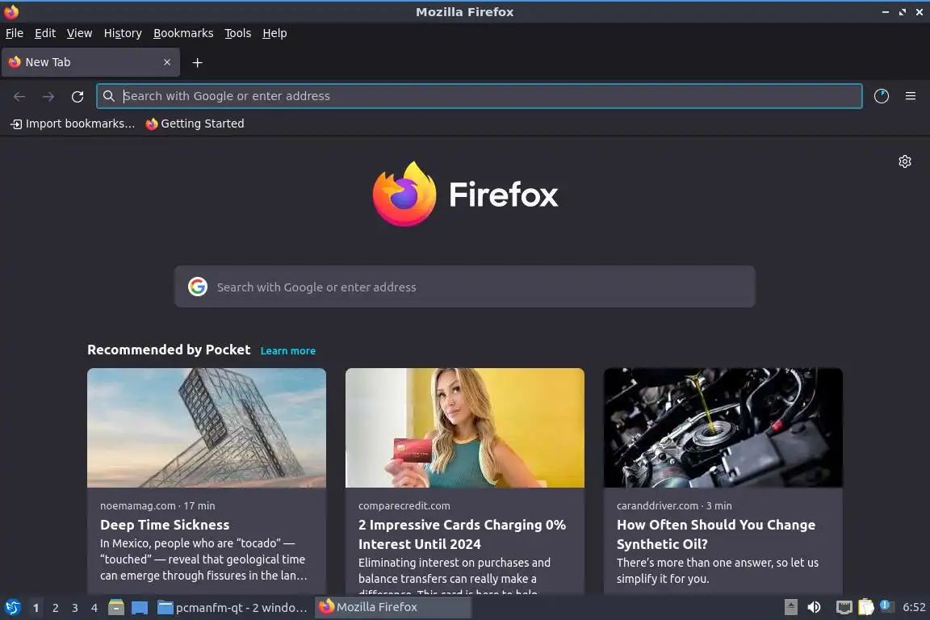Open the File menu

[x=15, y=33]
